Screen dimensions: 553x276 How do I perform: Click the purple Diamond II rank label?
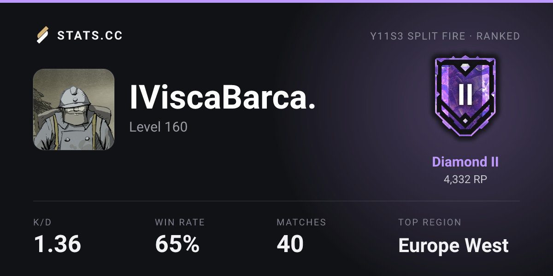465,162
